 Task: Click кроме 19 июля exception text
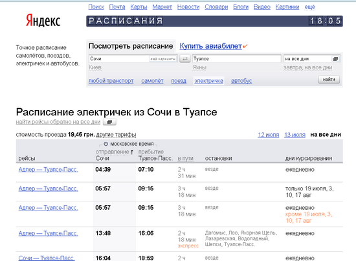click(309, 218)
